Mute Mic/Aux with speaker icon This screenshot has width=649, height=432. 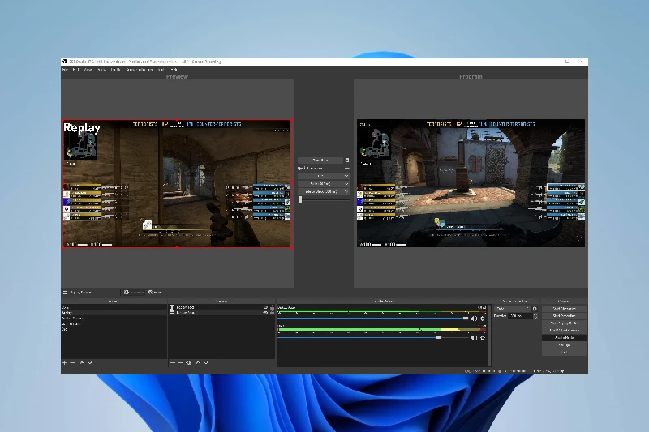pyautogui.click(x=474, y=338)
